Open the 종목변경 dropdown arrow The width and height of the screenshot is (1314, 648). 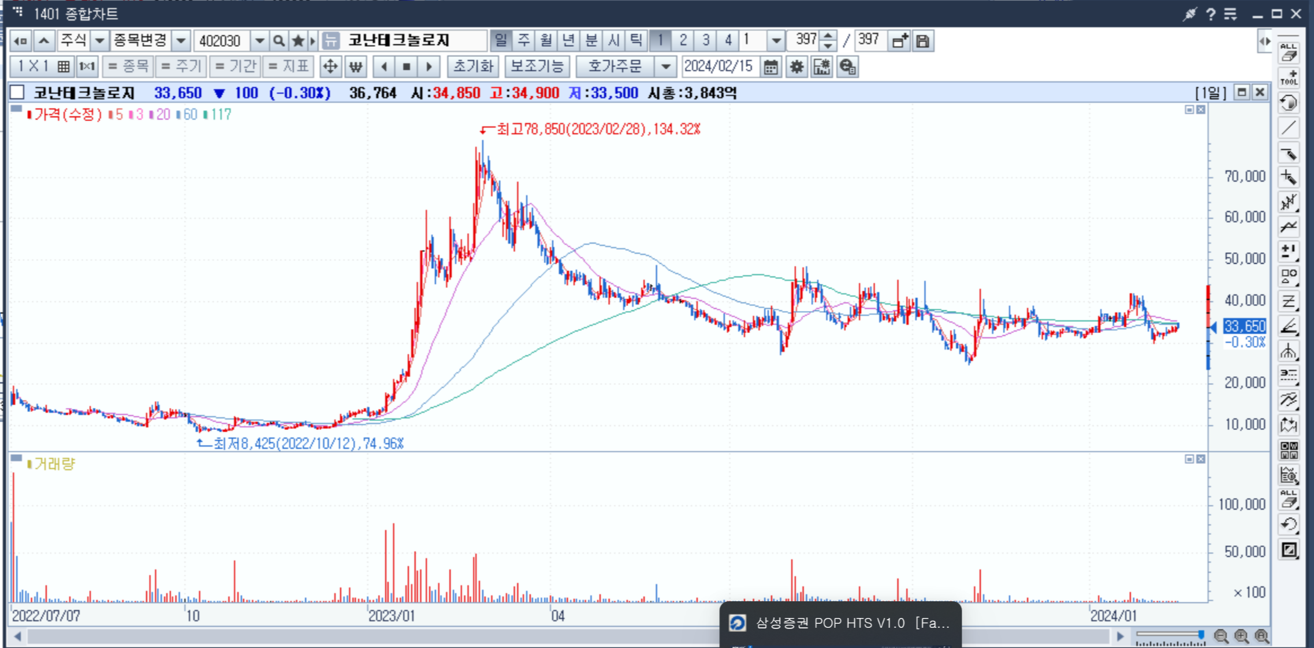point(181,41)
